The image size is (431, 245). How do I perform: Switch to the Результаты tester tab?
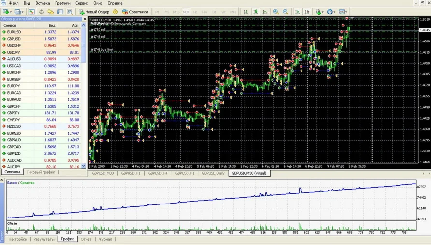[x=44, y=239]
